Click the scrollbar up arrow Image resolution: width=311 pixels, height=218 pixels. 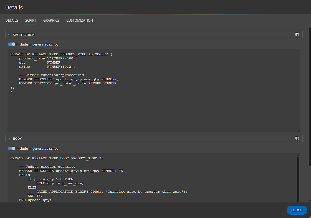[309, 27]
